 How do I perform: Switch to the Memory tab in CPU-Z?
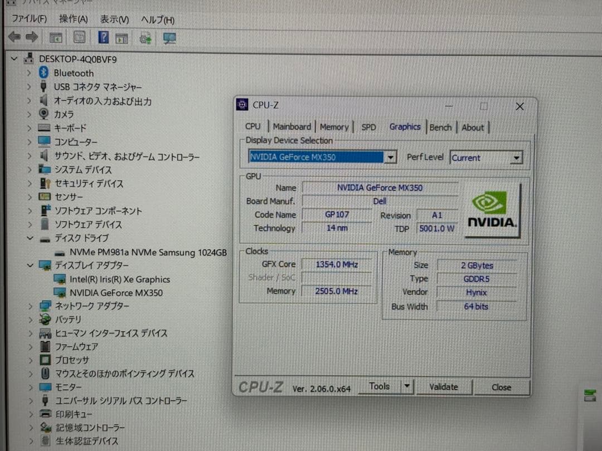coord(334,127)
